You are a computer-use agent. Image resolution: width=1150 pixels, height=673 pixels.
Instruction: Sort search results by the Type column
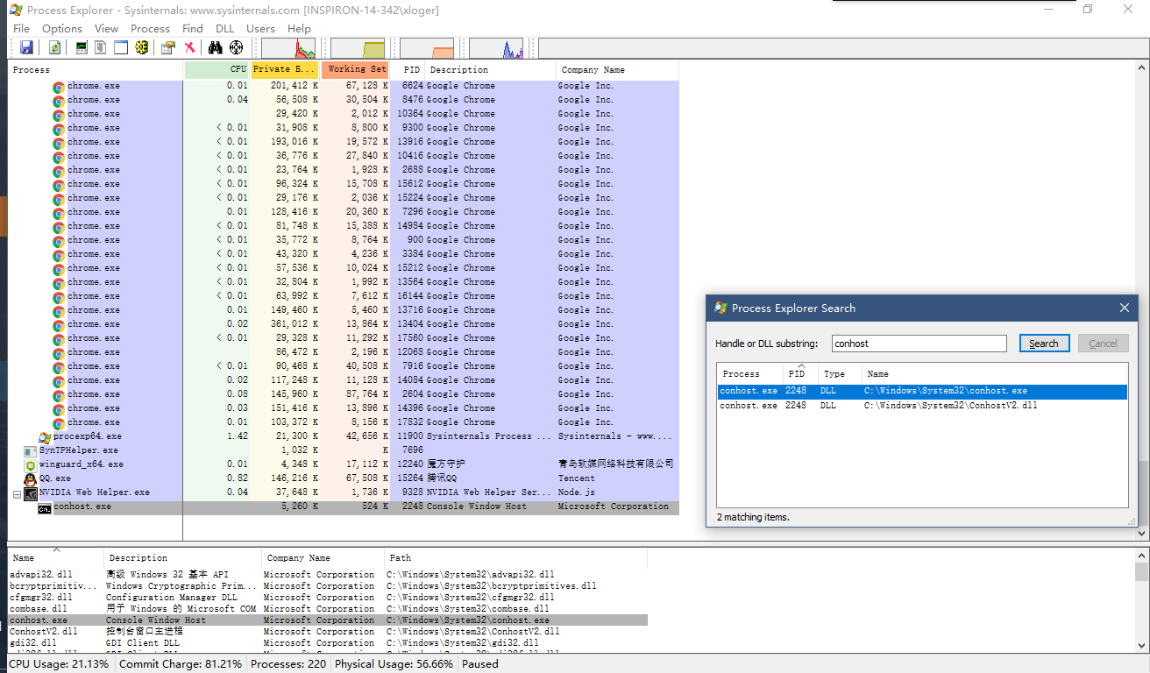point(840,373)
